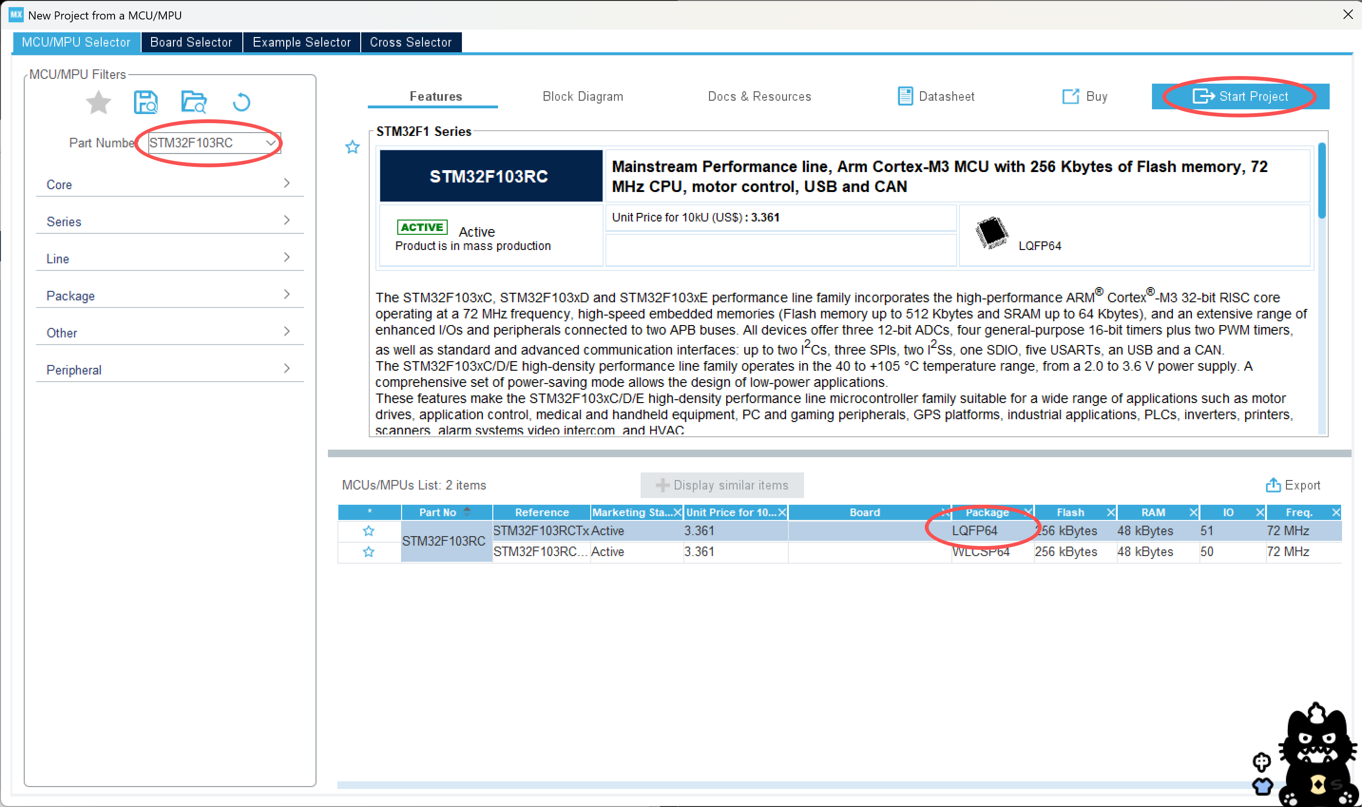
Task: Click the MX application logo
Action: point(16,15)
